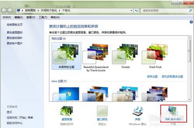
Task: Click the 保存主题 link
Action: point(152,77)
